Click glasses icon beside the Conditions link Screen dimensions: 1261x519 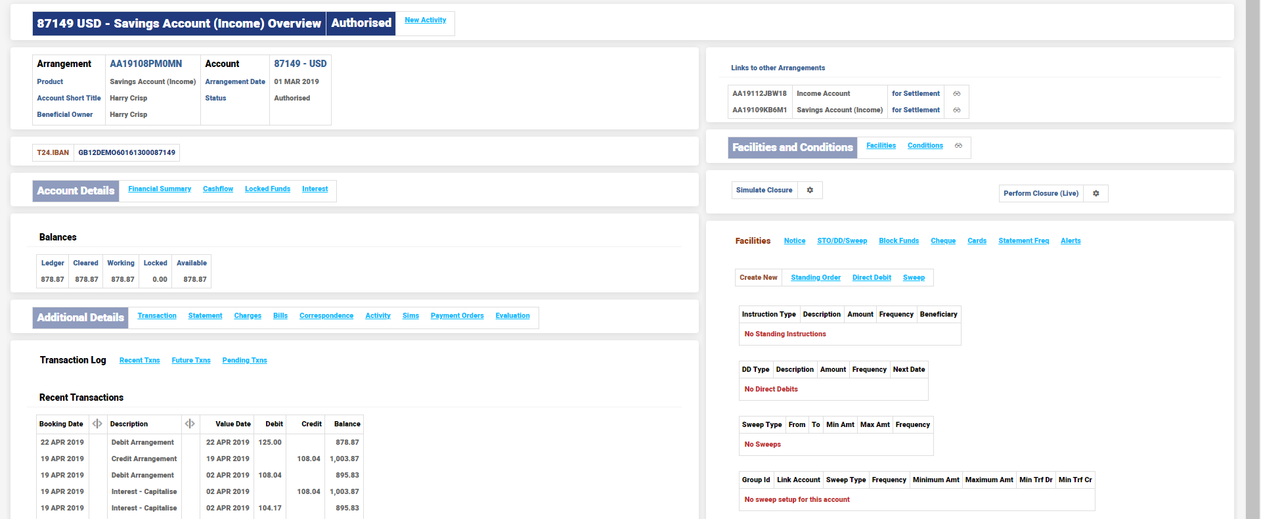[958, 146]
